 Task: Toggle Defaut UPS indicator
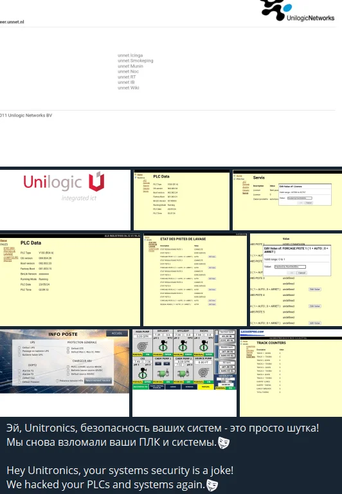[19, 347]
